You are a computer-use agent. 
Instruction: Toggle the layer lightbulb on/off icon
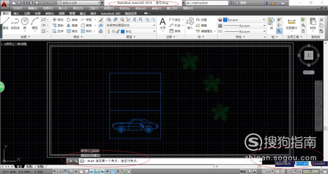click(x=109, y=31)
